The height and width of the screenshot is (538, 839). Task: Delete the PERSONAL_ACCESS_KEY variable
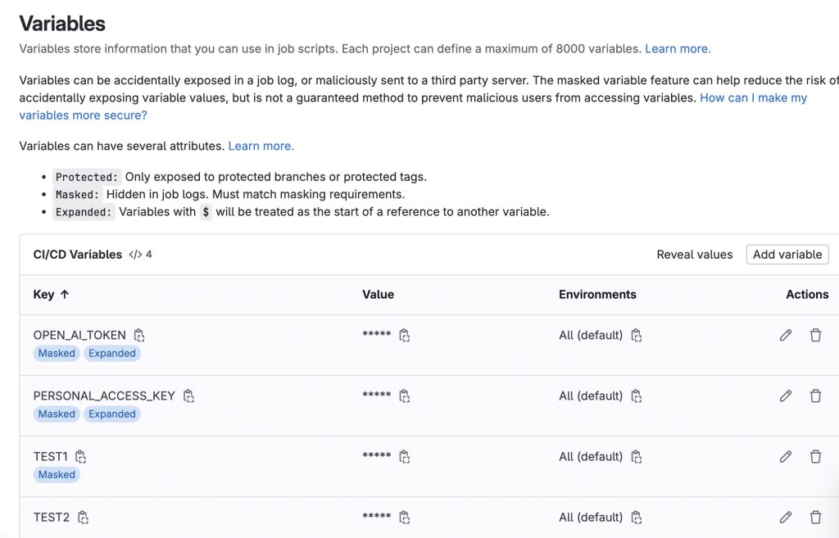coord(815,396)
